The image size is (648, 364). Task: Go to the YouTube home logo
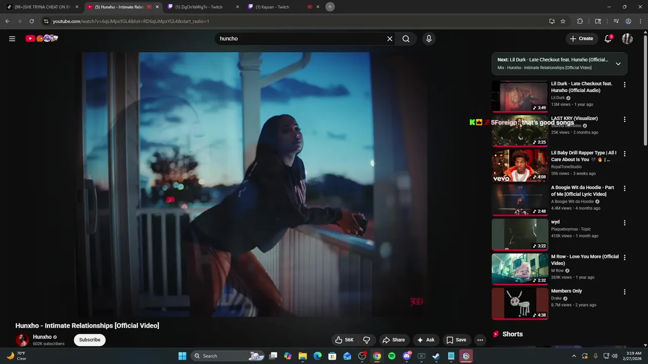42,38
